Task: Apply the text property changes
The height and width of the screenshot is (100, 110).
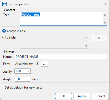Action: [x=82, y=96]
